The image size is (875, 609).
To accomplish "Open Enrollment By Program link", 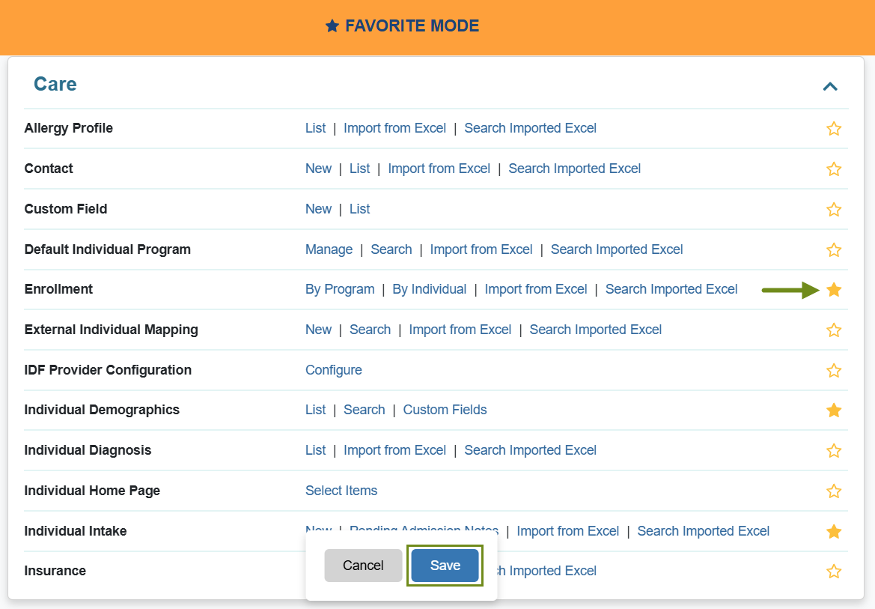I will pos(340,289).
